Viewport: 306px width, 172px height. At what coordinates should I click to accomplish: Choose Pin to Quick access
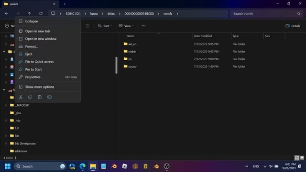coord(48,62)
